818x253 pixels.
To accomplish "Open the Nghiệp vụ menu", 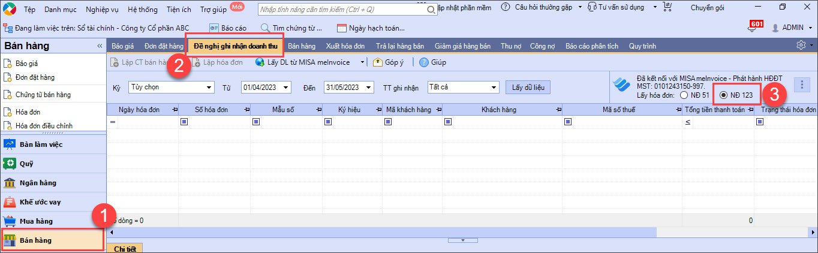I will 103,8.
